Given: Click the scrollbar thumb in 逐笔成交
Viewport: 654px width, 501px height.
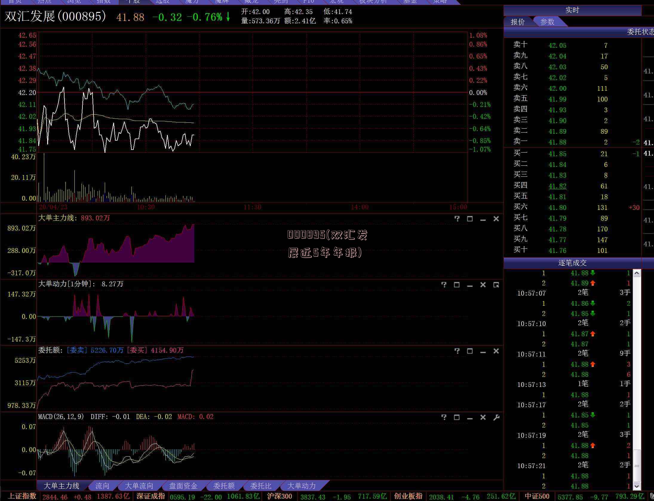Looking at the screenshot, I should point(637,465).
